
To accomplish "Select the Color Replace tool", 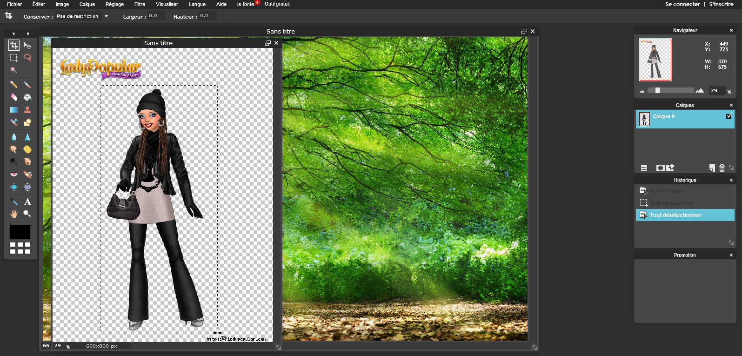I will (x=14, y=122).
